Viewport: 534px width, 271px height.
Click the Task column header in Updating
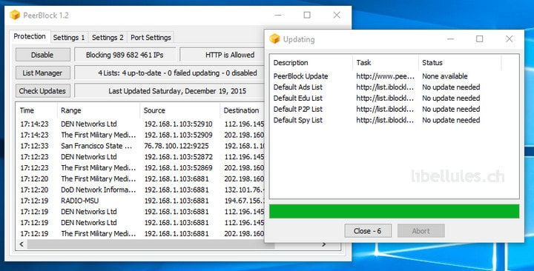click(386, 62)
